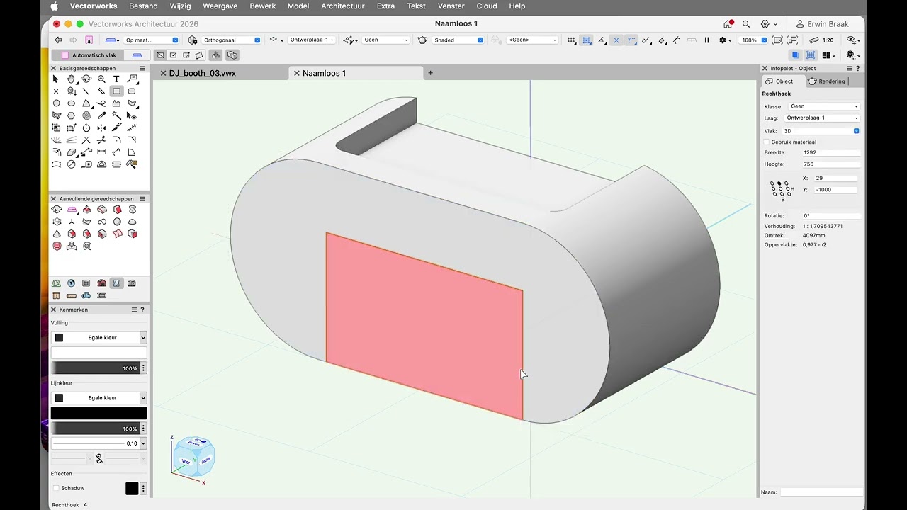Open the Shaded render mode dropdown
The image size is (907, 510).
pos(458,40)
